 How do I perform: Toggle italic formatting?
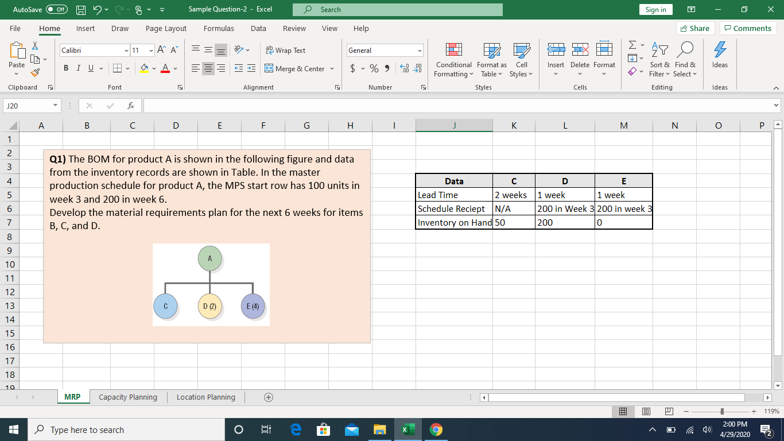[78, 67]
